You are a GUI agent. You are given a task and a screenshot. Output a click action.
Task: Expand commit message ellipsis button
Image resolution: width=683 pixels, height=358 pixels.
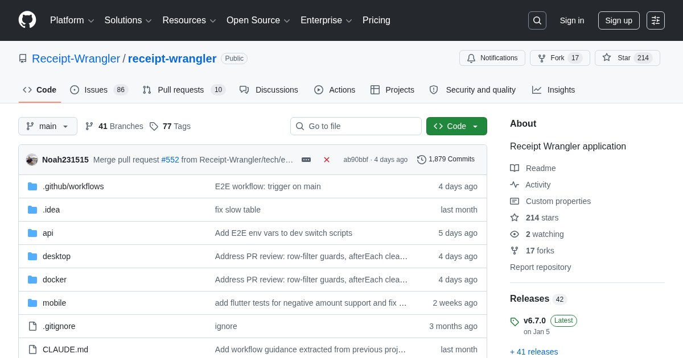click(306, 160)
